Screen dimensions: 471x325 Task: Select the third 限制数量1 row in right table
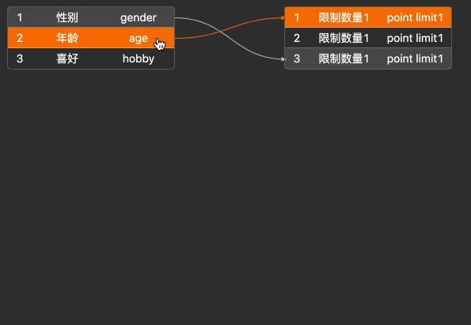[x=368, y=59]
